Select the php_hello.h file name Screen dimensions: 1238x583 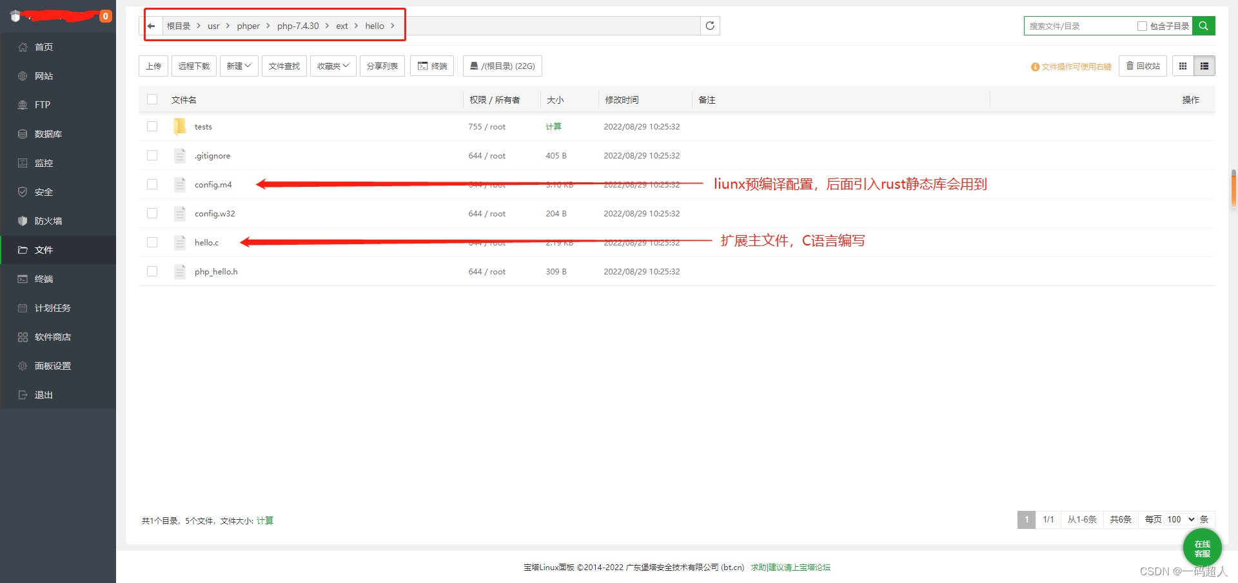[216, 271]
